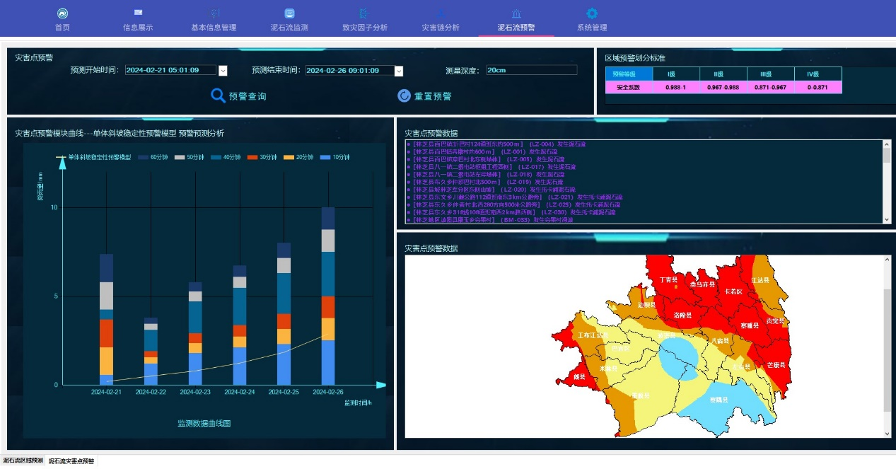
Task: Click the 工布江达县 county on the map
Action: pyautogui.click(x=593, y=335)
